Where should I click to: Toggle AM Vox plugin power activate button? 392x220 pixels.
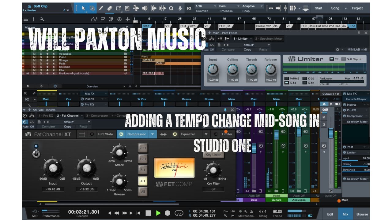pos(25,122)
